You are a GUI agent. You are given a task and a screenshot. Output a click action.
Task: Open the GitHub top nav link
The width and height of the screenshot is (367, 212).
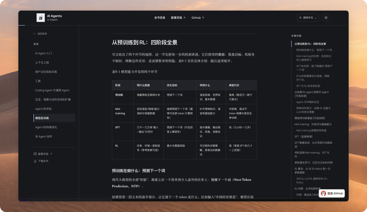(x=197, y=18)
